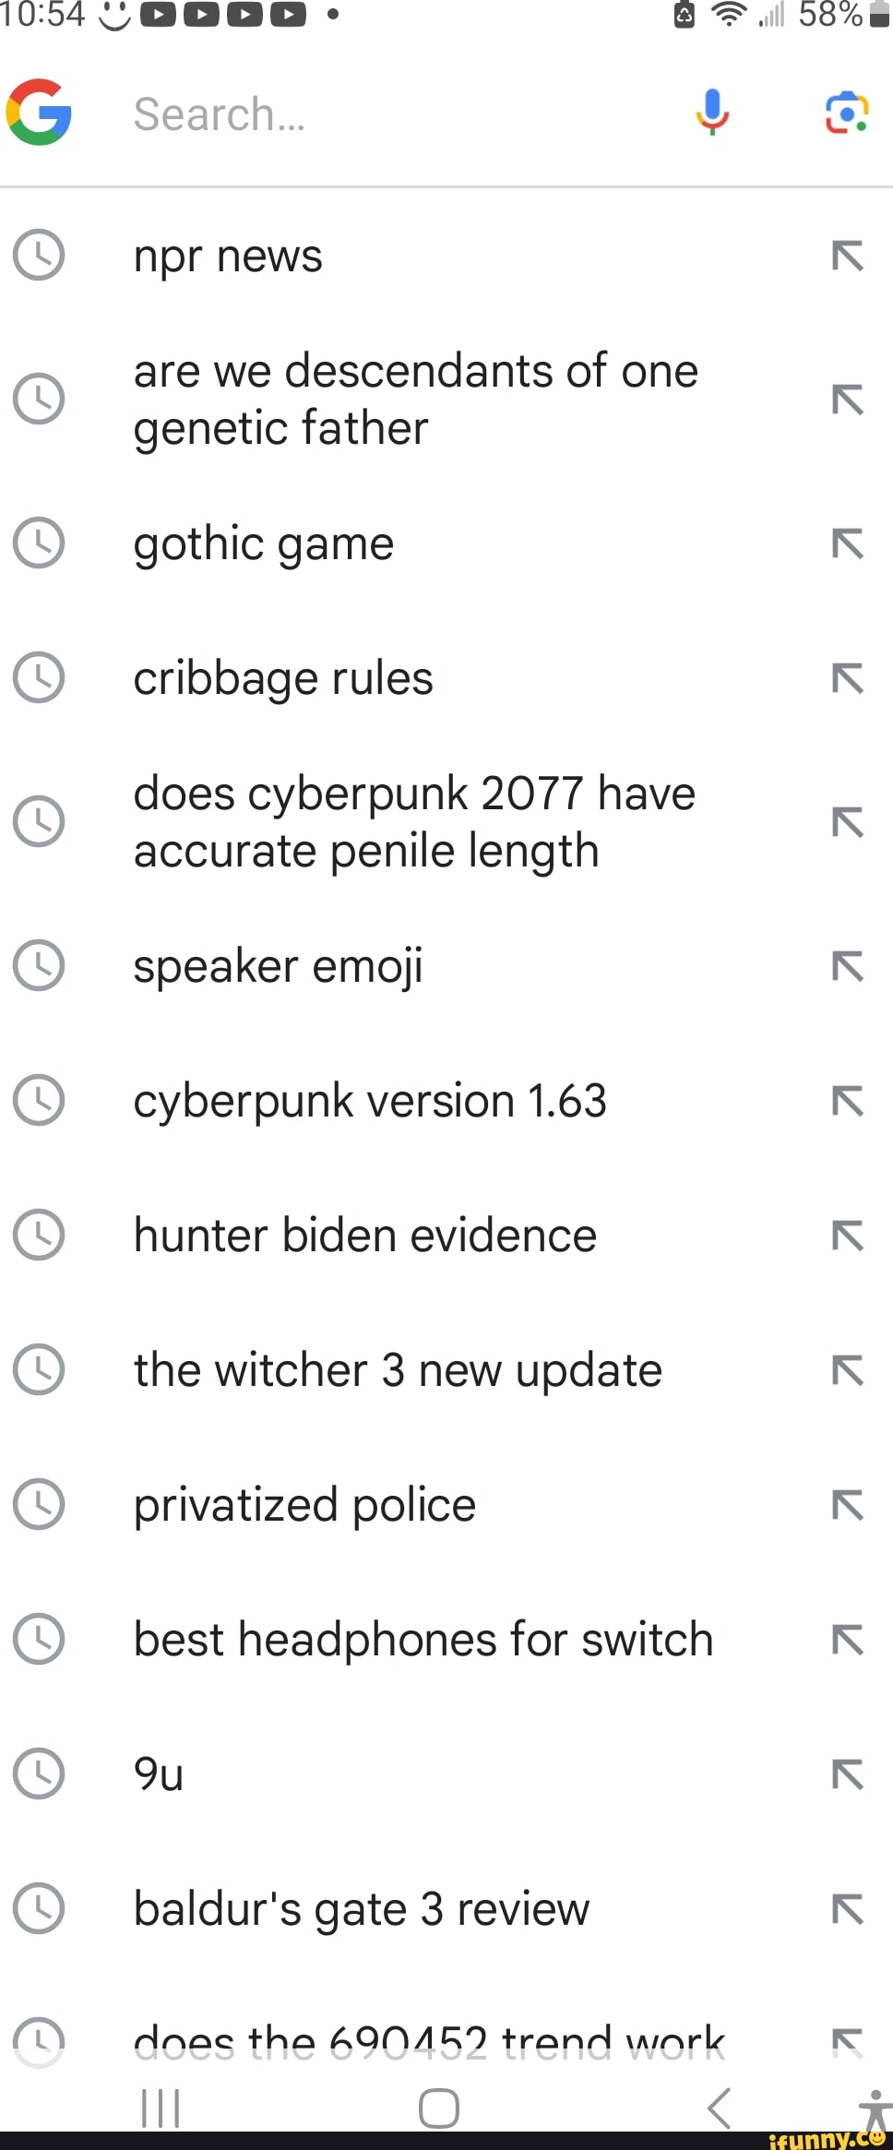Tap arrow beside 'cribbage rules' suggestion
The width and height of the screenshot is (893, 2150).
pyautogui.click(x=847, y=678)
